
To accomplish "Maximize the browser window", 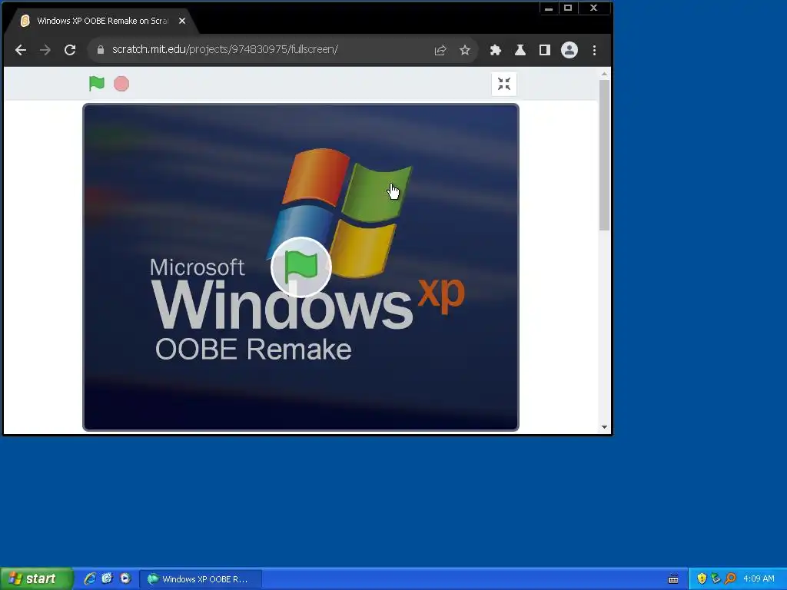I will click(x=568, y=8).
